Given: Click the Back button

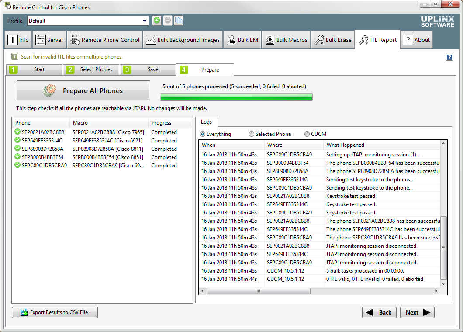Looking at the screenshot, I should (x=380, y=312).
